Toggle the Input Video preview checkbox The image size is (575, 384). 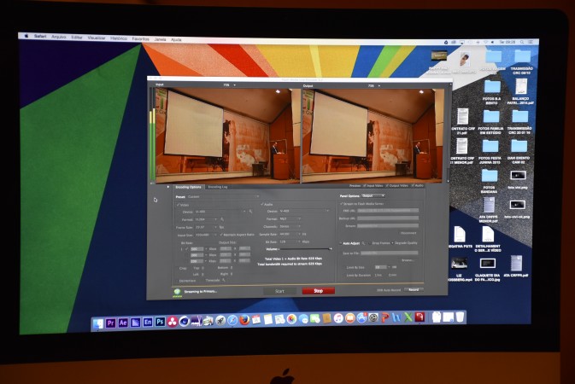[x=365, y=186]
